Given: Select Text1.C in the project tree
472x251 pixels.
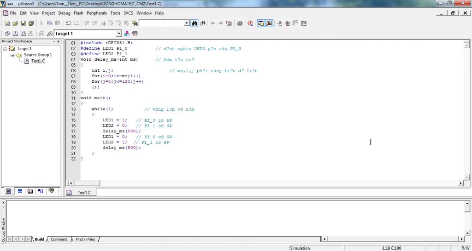Looking at the screenshot, I should coord(38,61).
